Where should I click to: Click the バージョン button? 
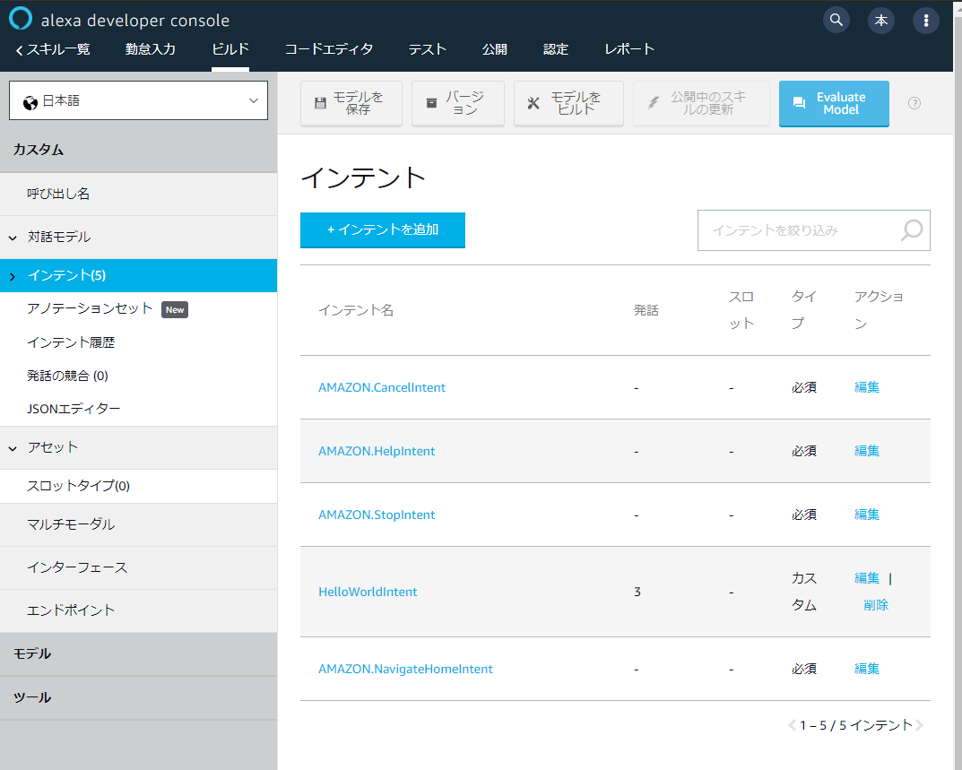[457, 103]
